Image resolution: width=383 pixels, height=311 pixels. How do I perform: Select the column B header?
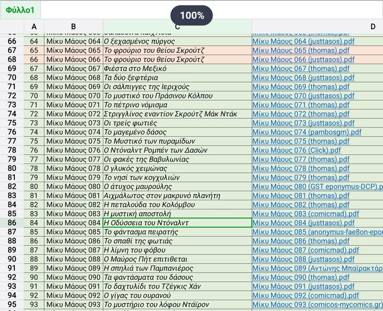[73, 26]
